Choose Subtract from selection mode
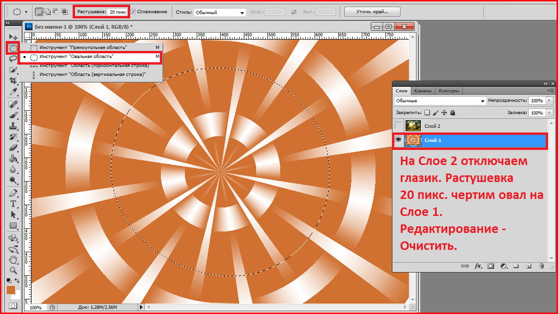Image resolution: width=558 pixels, height=314 pixels. (x=56, y=12)
